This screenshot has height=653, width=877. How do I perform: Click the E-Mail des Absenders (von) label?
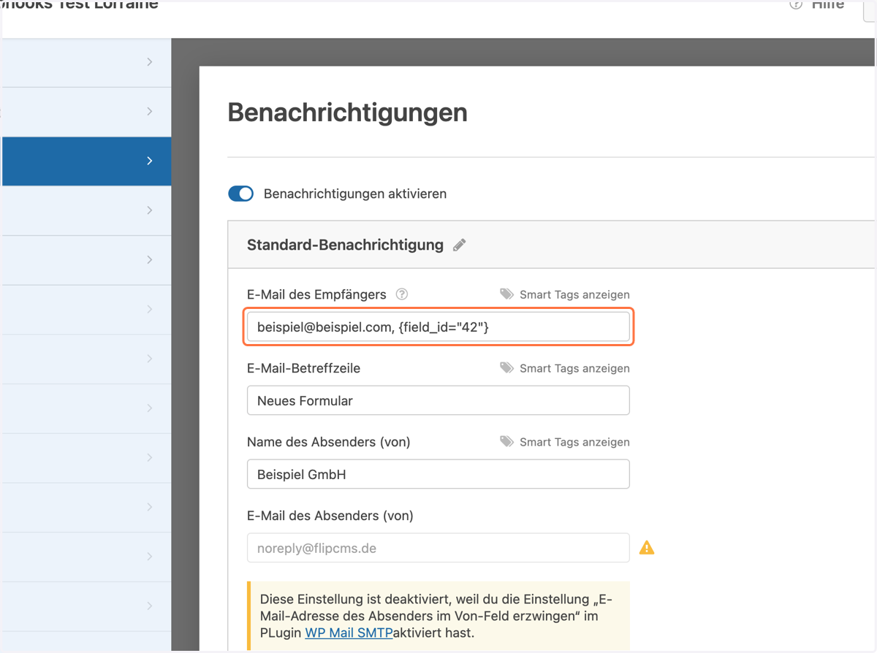click(330, 516)
